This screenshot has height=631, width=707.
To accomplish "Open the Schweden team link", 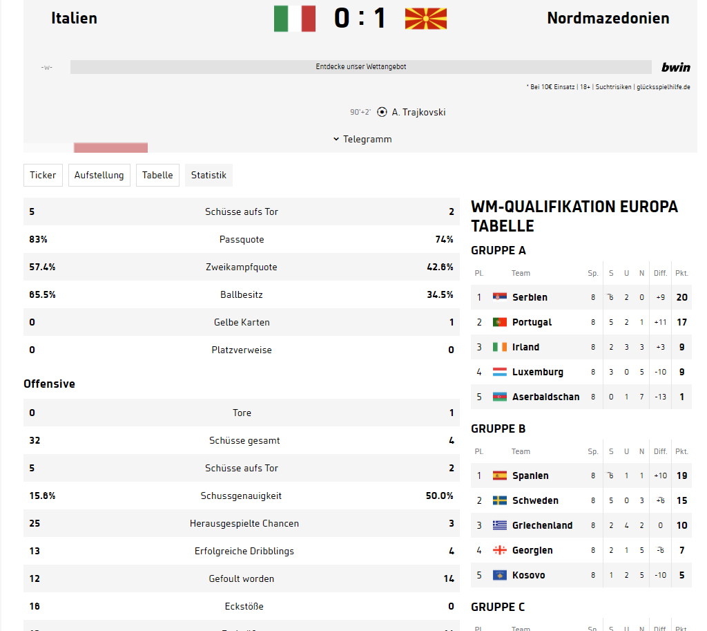I will point(535,500).
